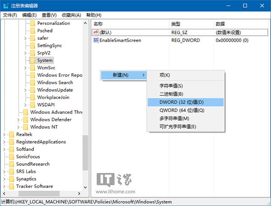The image size is (271, 206).
Task: Open the 查看(V) menu
Action: (x=49, y=15)
